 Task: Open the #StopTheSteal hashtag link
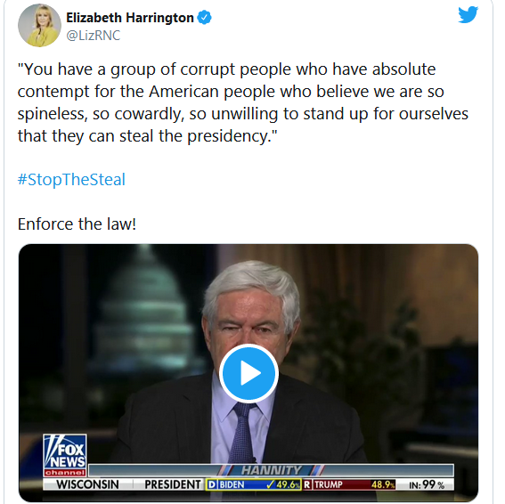click(71, 179)
